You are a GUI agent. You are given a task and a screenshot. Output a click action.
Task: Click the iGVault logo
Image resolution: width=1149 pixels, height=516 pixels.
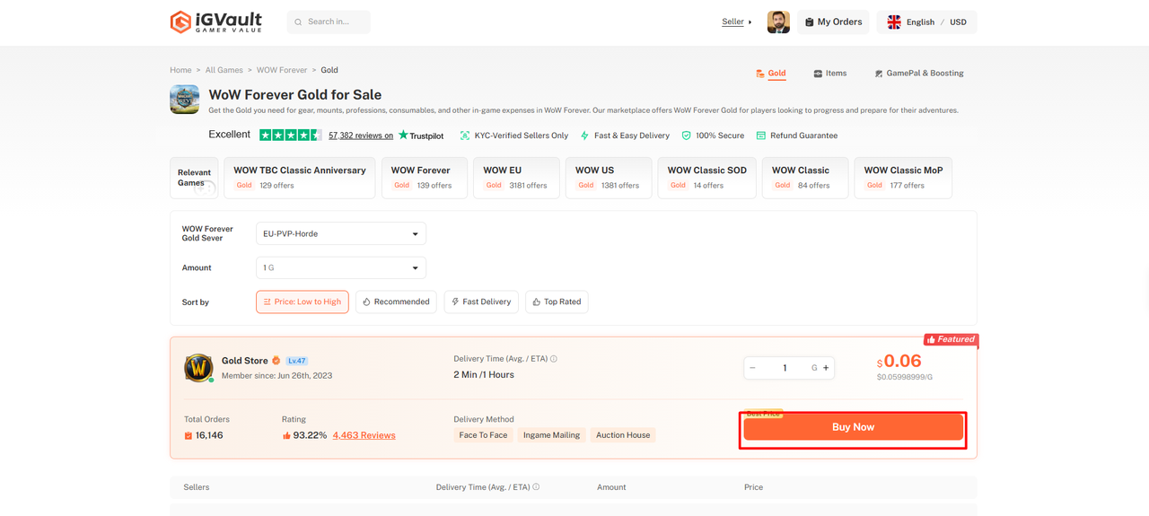pyautogui.click(x=215, y=22)
